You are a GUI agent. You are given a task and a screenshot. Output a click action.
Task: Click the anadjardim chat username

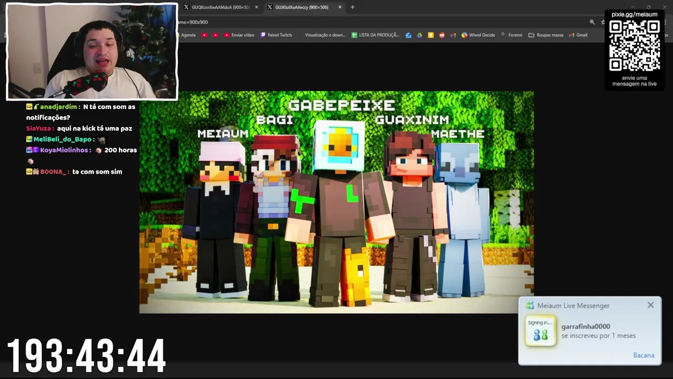(x=59, y=107)
